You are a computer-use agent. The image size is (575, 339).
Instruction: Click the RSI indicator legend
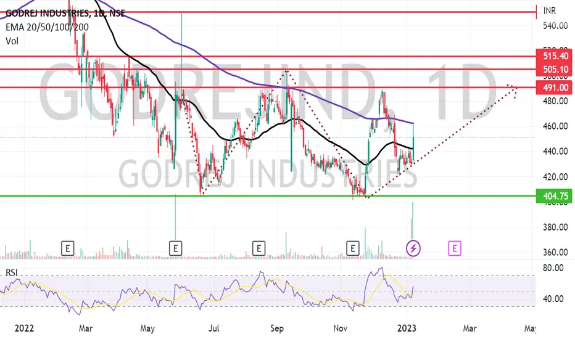(12, 272)
